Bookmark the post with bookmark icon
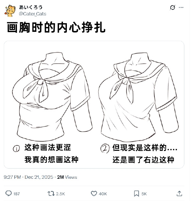Viewport: 191px width, 201px height. (137, 194)
